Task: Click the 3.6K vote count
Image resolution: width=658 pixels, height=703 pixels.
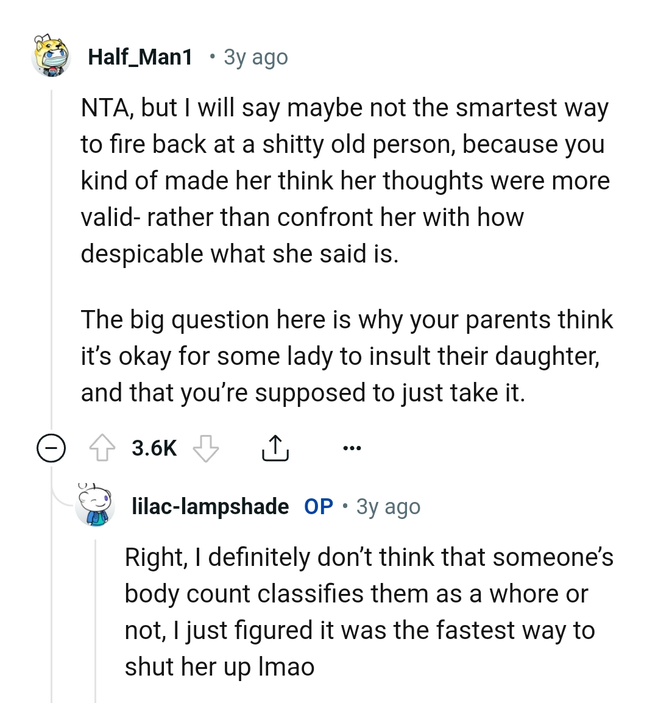Action: click(154, 448)
